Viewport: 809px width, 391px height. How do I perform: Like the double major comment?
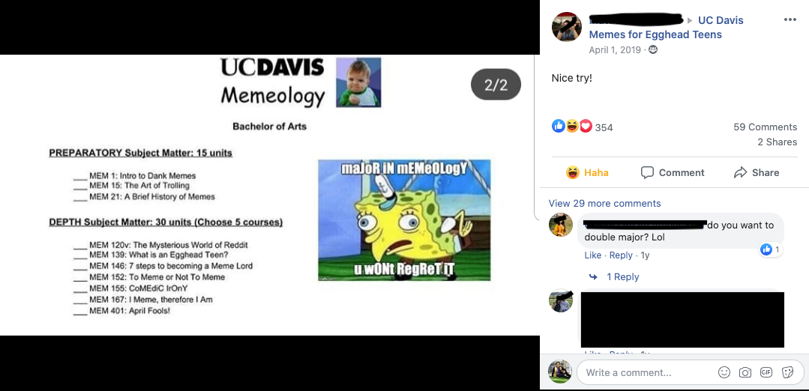pos(593,255)
